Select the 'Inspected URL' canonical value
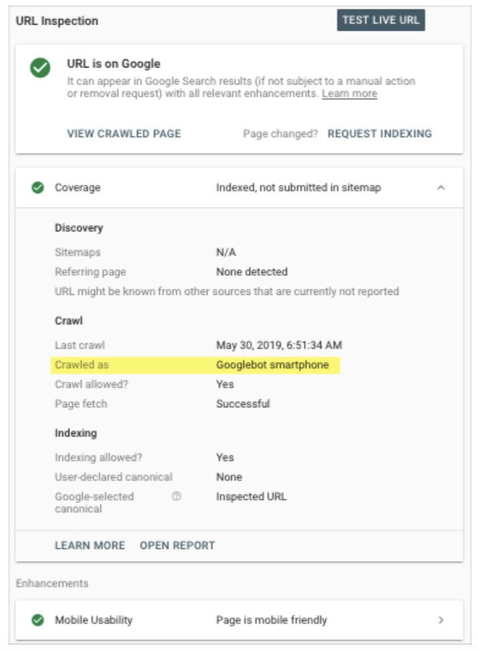 click(251, 496)
